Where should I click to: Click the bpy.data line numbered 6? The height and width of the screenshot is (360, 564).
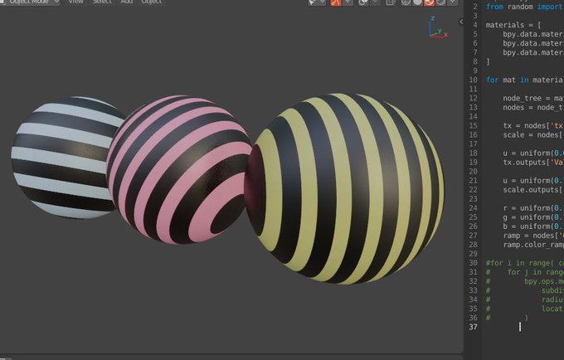(x=533, y=43)
